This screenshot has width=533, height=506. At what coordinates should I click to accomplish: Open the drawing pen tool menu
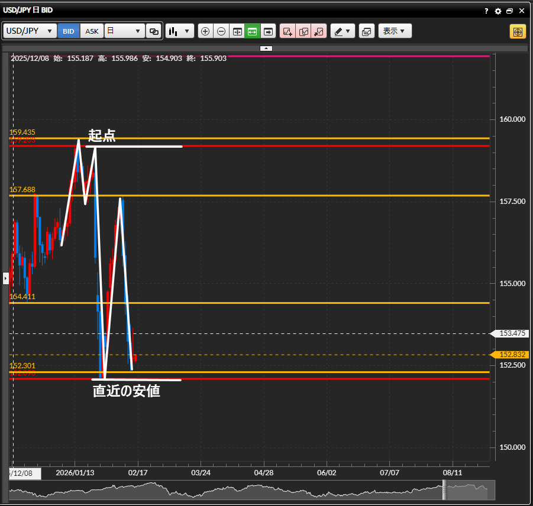pyautogui.click(x=342, y=31)
